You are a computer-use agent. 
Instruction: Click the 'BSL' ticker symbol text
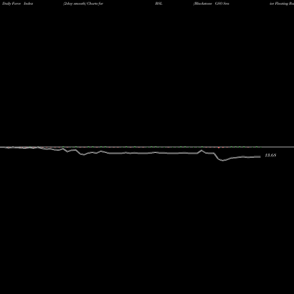[159, 4]
